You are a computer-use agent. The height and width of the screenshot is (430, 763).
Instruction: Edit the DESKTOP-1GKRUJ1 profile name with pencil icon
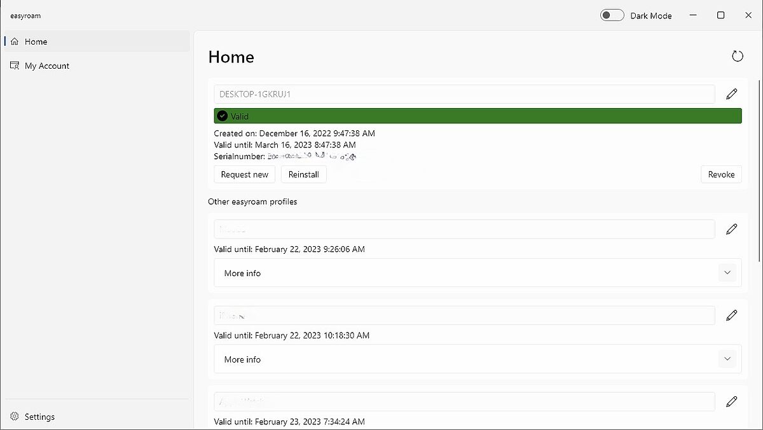pos(732,94)
